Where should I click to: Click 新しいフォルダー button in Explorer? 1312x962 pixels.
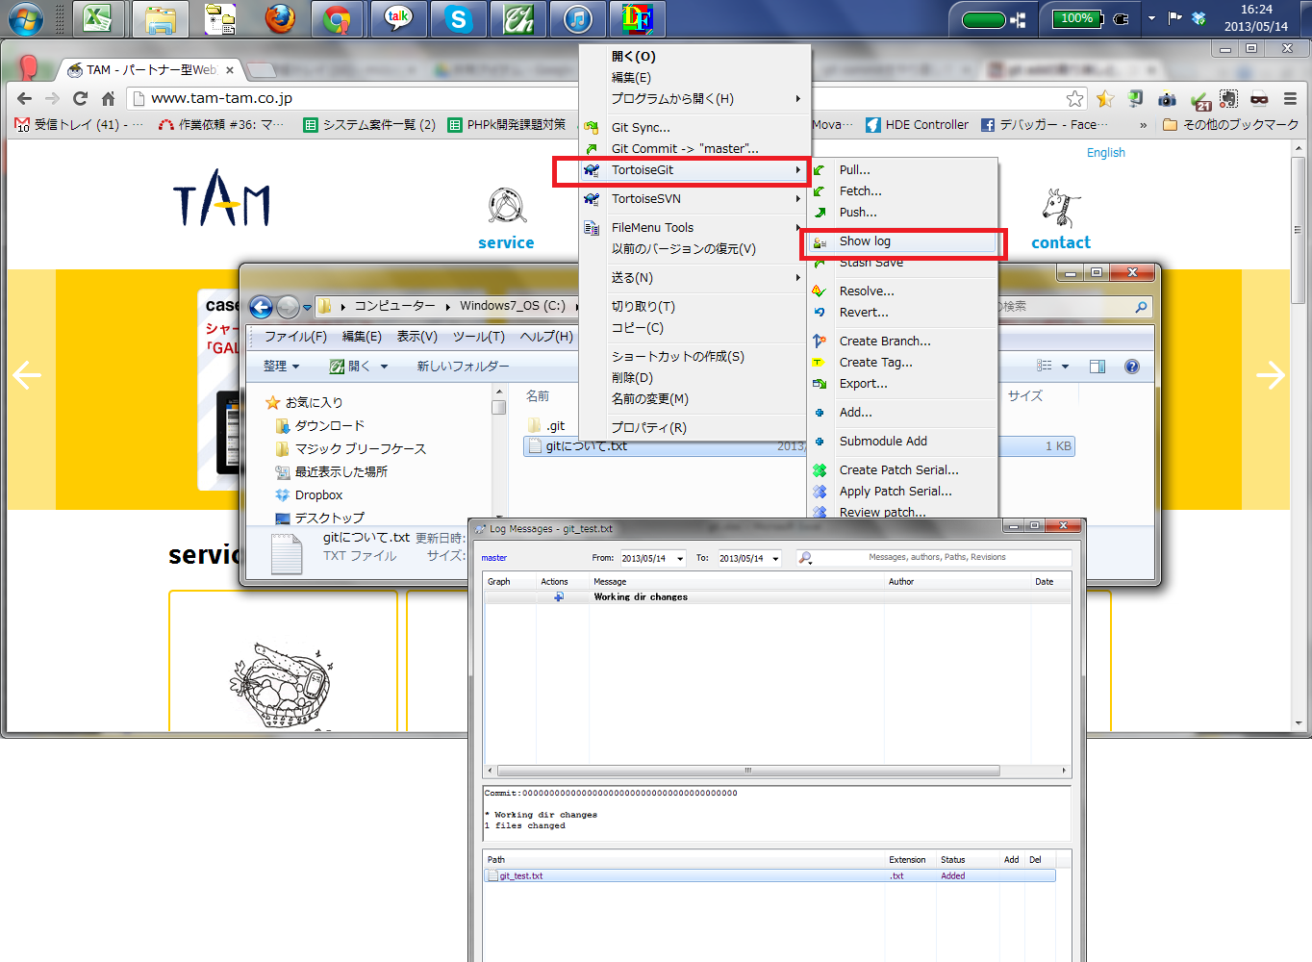463,366
